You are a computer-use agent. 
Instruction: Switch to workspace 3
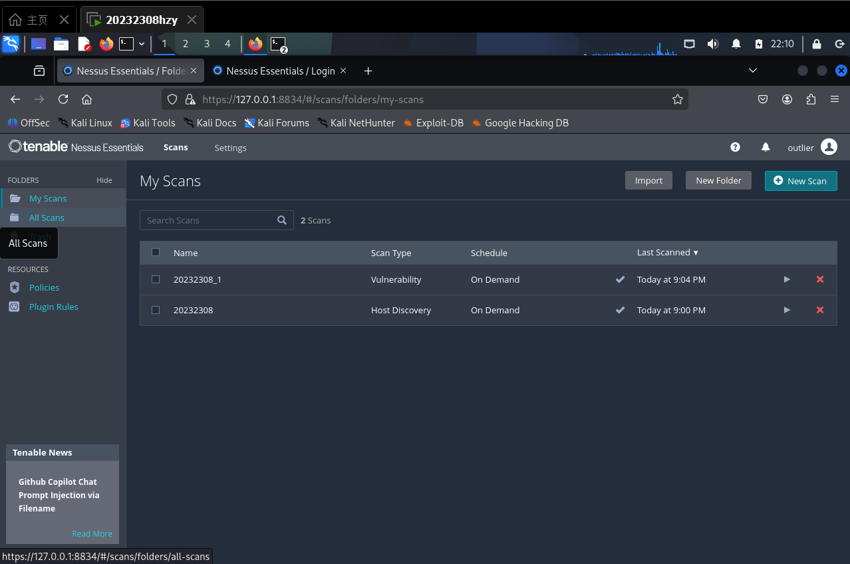[206, 44]
